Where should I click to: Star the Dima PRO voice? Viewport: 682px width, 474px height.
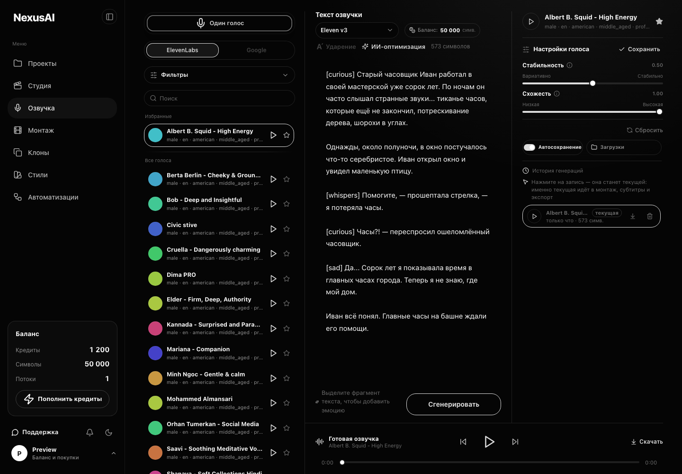tap(287, 279)
